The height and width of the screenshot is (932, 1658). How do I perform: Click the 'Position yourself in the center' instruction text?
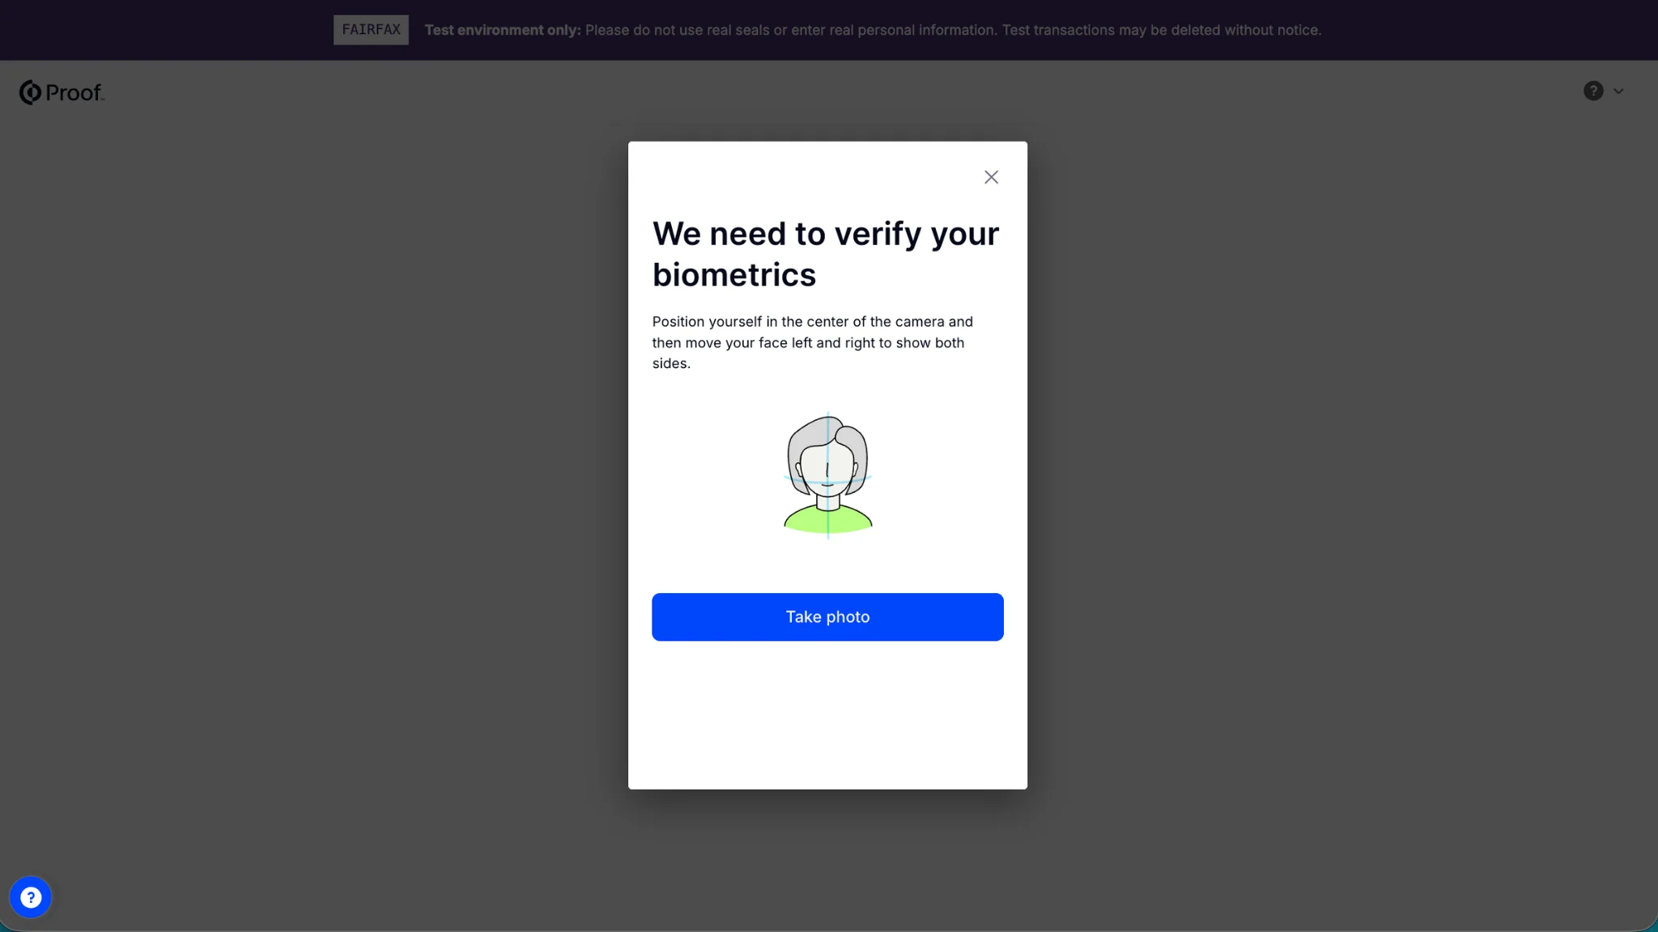tap(813, 342)
